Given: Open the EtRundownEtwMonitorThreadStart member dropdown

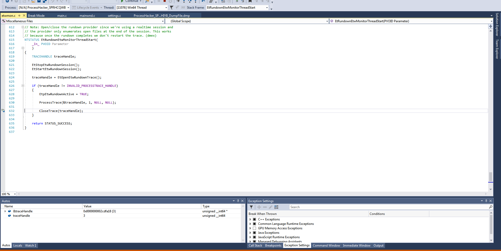Looking at the screenshot, I should click(491, 21).
